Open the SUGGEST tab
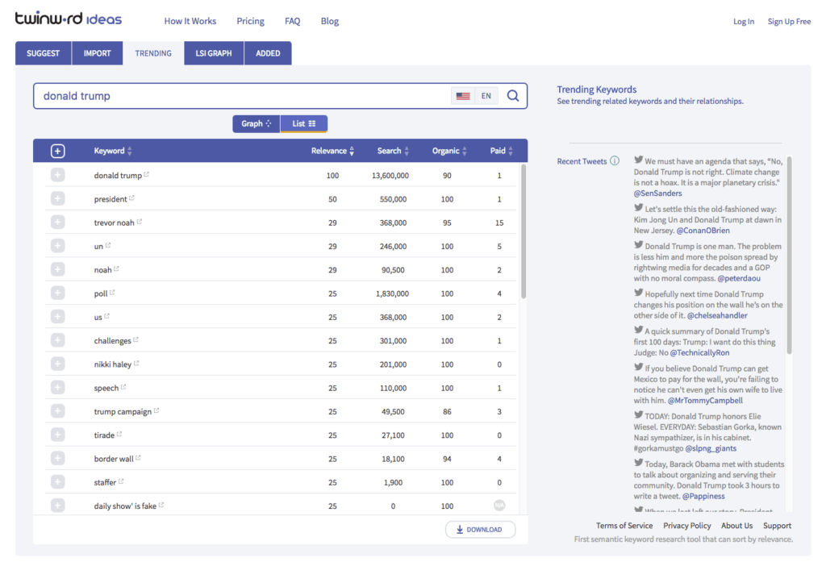The image size is (826, 562). click(x=44, y=53)
